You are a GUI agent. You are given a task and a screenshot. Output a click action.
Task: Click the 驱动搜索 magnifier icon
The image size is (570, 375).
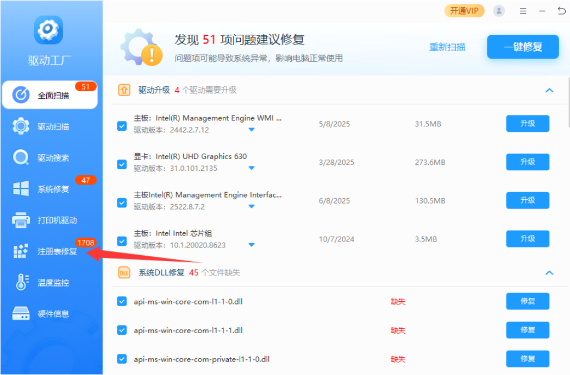point(21,157)
